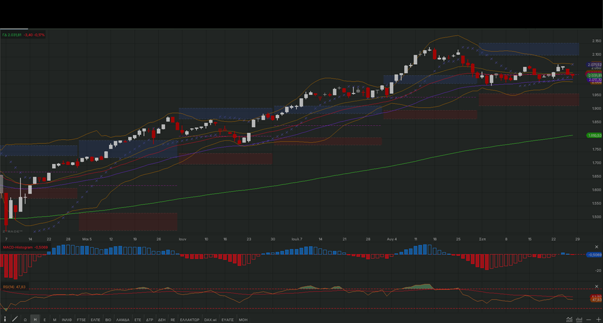Switch to the ΔΕΗ symbol
Viewport: 603px width, 323px height.
(162, 319)
